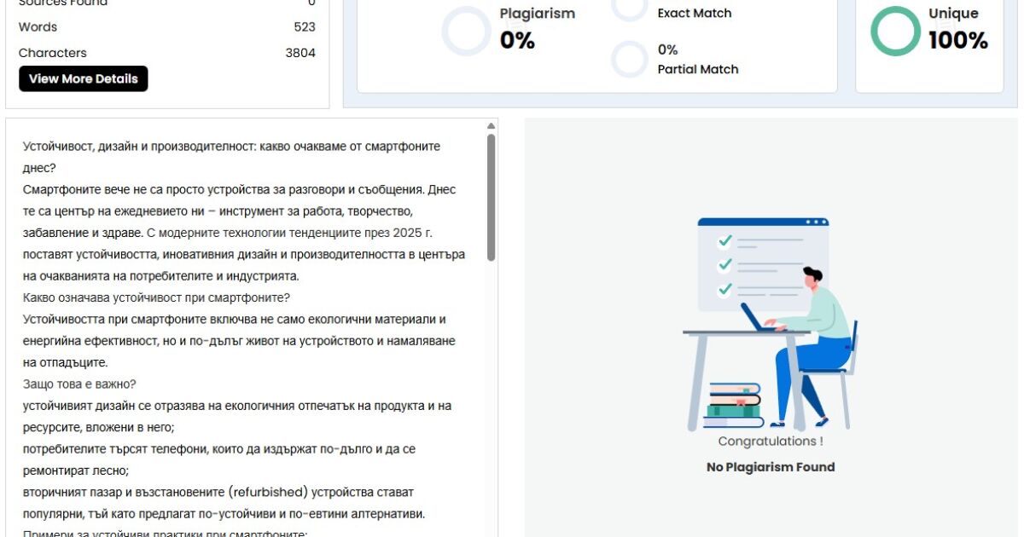Click the "Congratulations !" text
This screenshot has height=537, width=1024.
pyautogui.click(x=771, y=442)
